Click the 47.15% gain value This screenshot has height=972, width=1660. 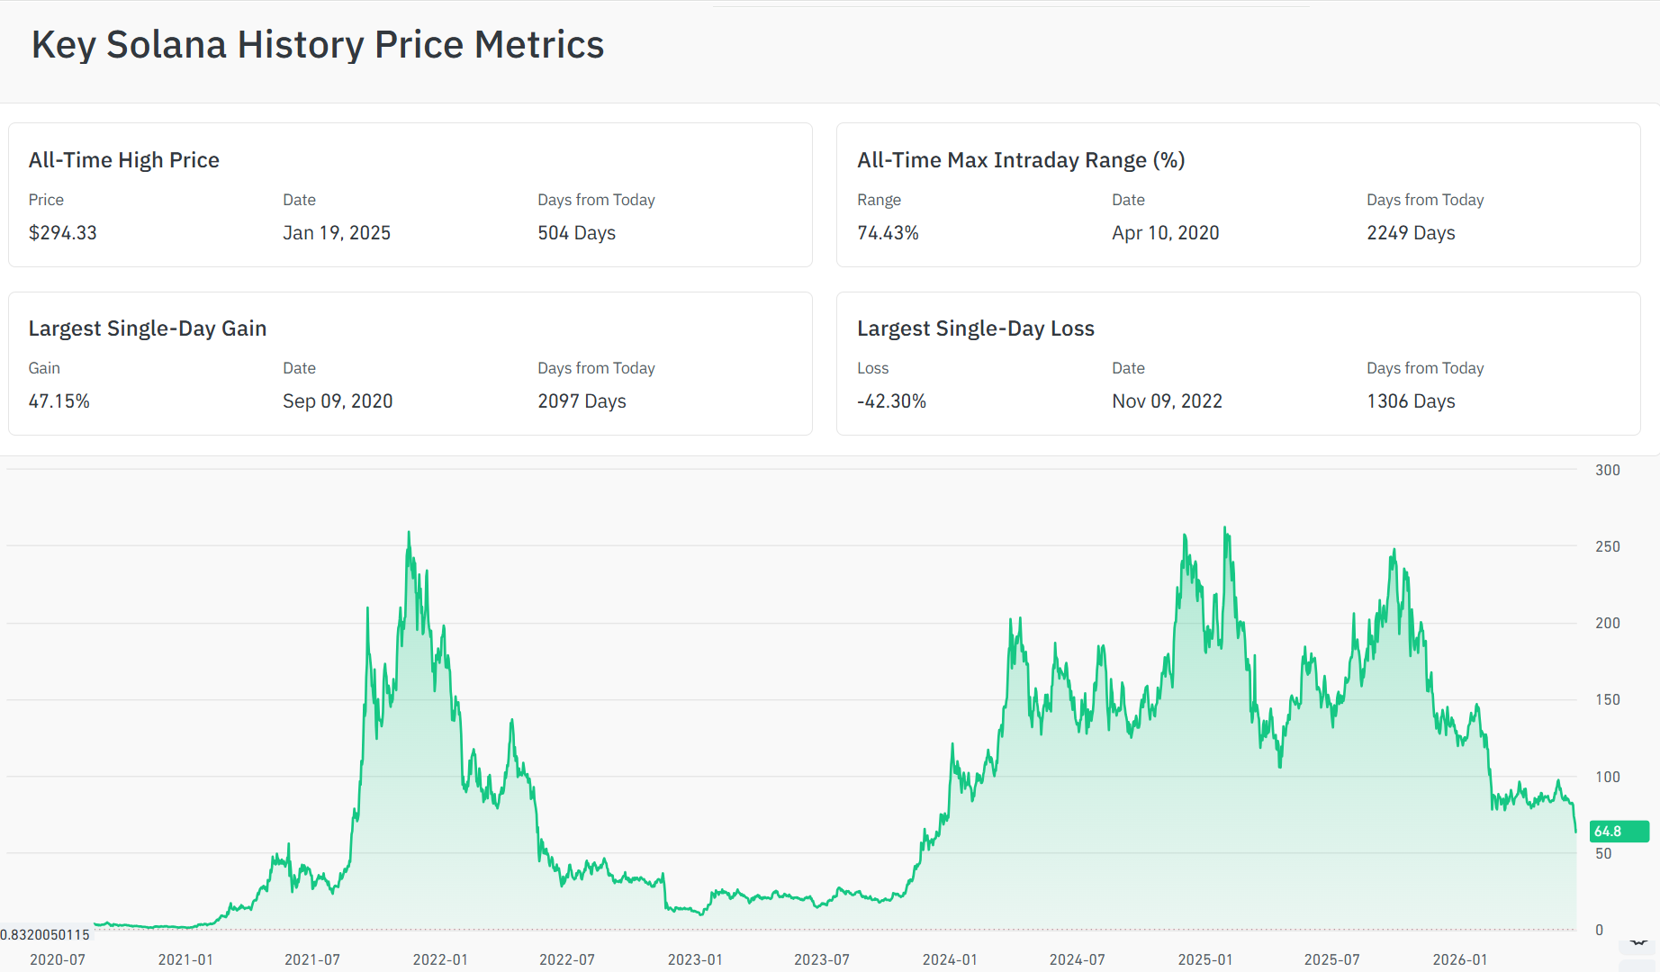[x=59, y=401]
